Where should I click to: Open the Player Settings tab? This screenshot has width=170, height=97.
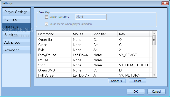pos(16,12)
